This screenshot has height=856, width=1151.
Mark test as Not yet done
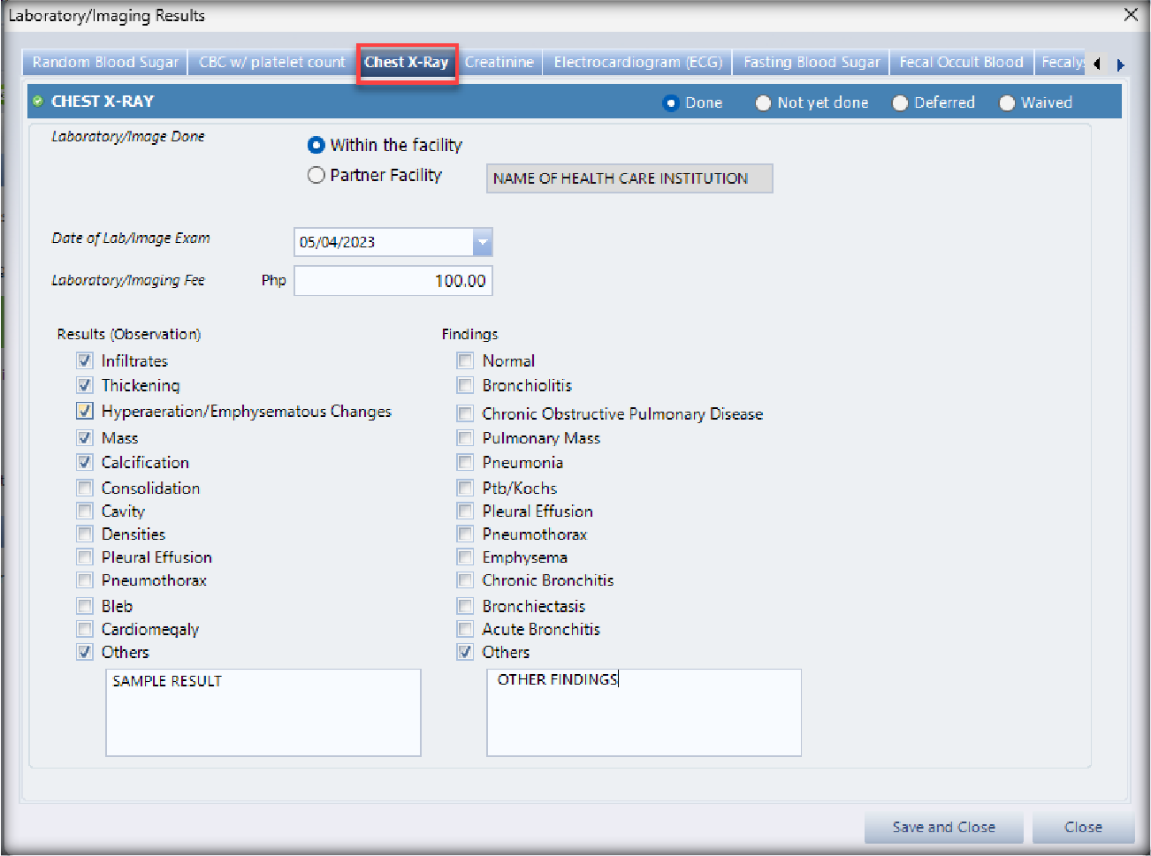click(763, 103)
